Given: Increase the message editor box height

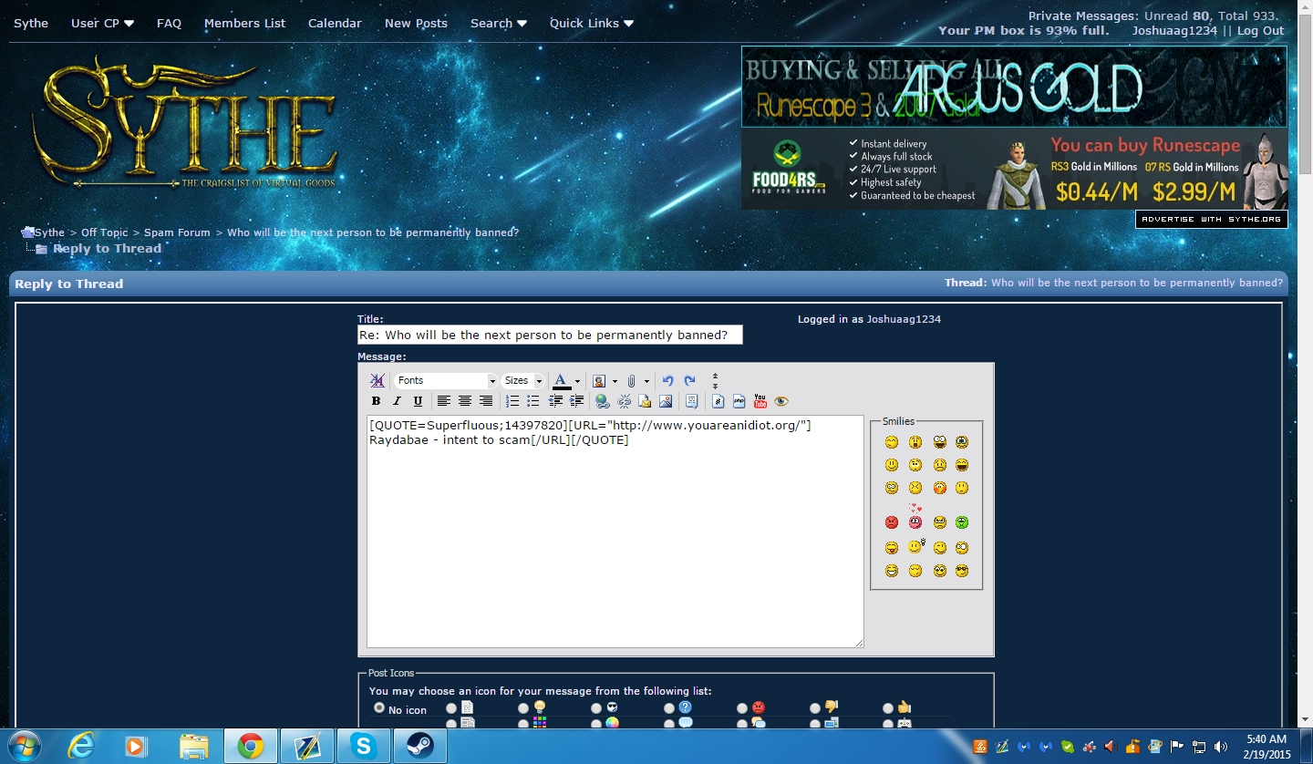Looking at the screenshot, I should click(x=715, y=387).
